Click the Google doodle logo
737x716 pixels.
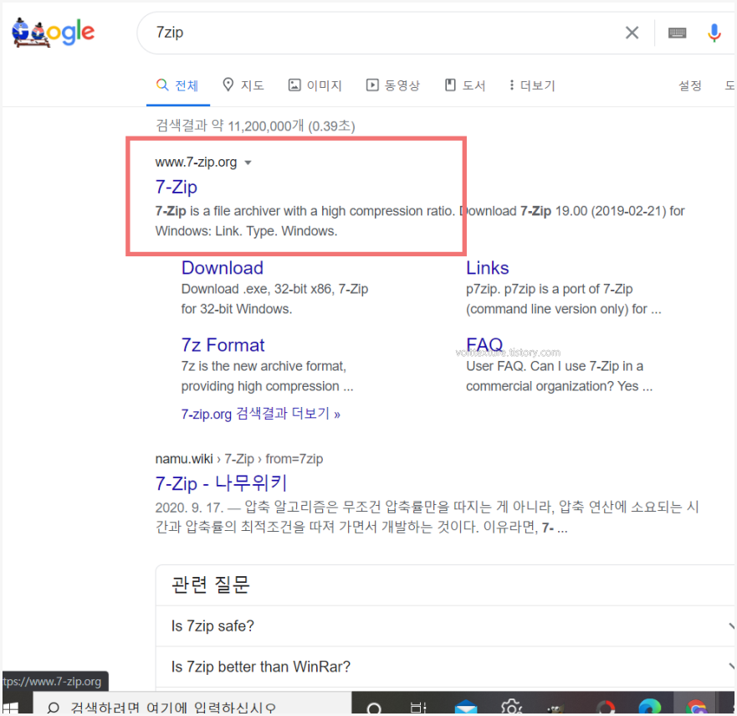coord(53,32)
